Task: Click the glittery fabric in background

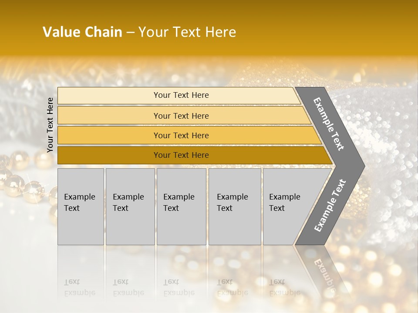Action: [388, 130]
